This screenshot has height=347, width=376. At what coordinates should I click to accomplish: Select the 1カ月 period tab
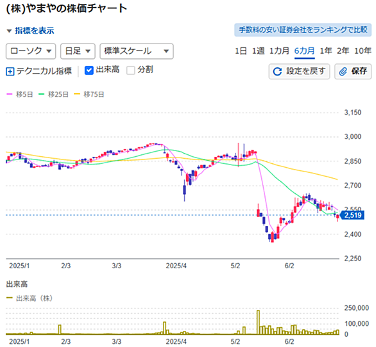pyautogui.click(x=279, y=51)
